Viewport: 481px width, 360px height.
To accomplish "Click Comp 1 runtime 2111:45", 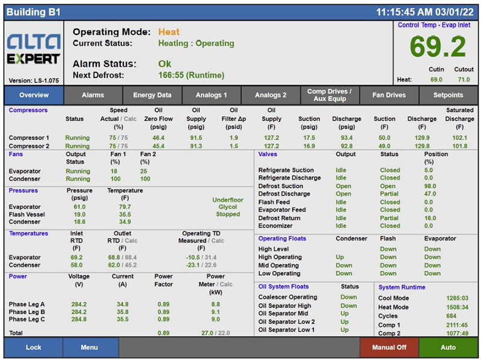I will click(x=457, y=325).
